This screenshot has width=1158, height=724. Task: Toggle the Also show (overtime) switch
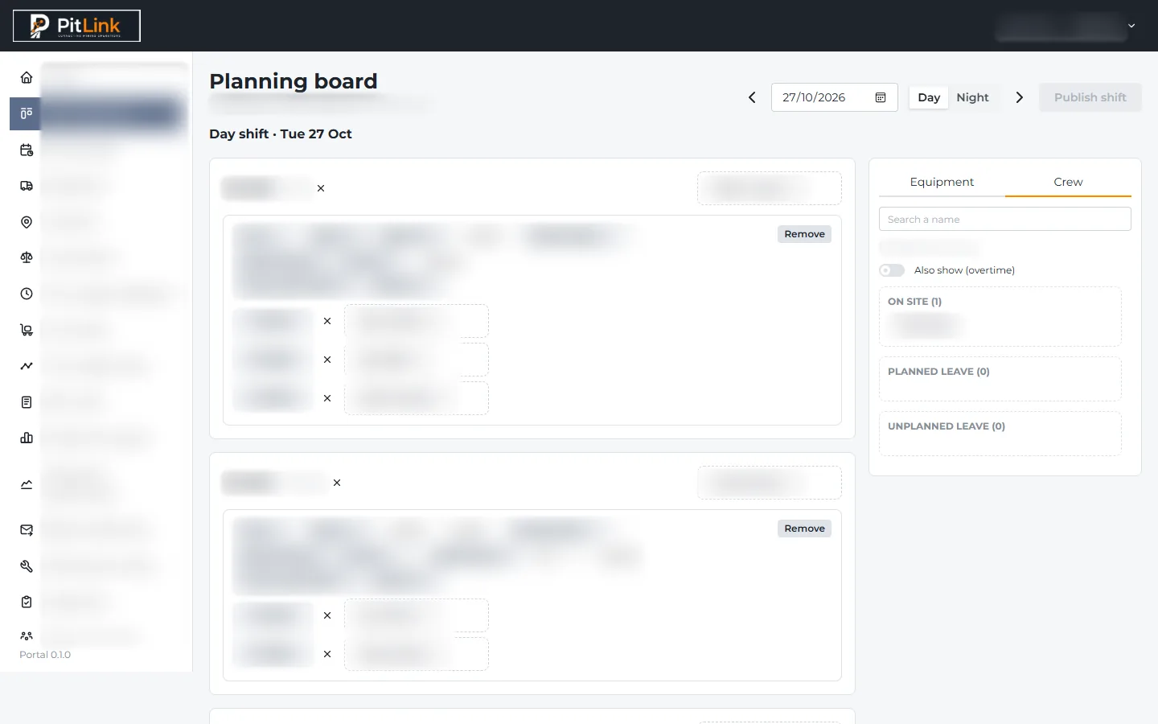tap(892, 270)
